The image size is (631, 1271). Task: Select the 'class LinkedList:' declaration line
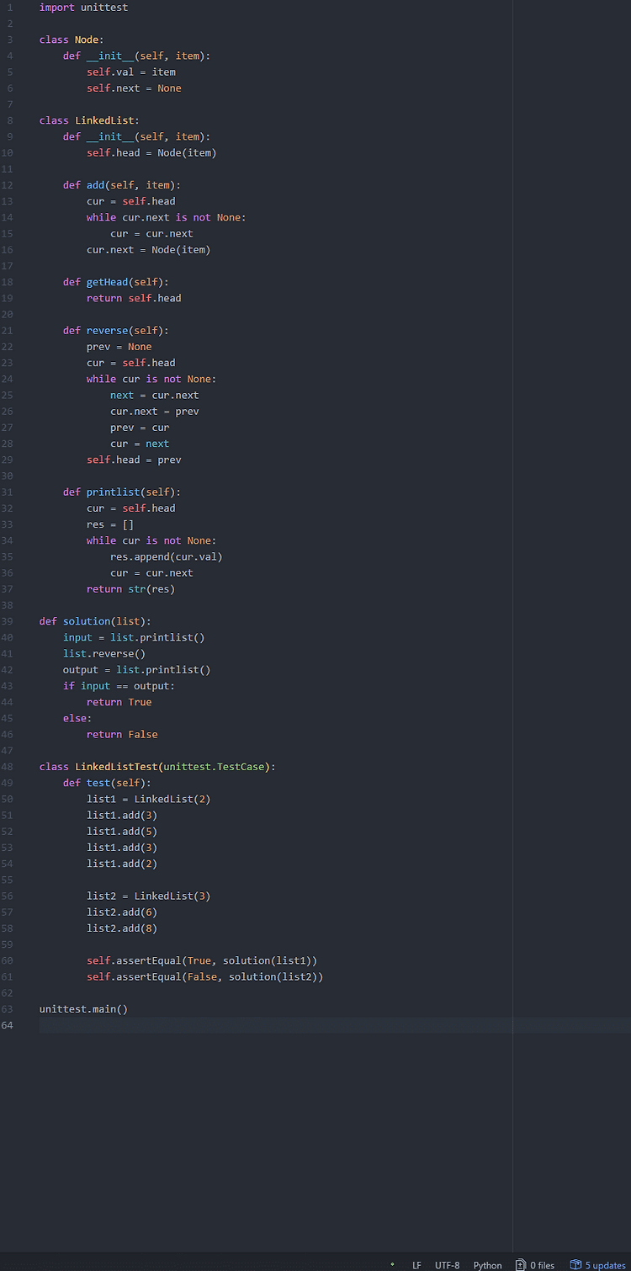[x=89, y=120]
